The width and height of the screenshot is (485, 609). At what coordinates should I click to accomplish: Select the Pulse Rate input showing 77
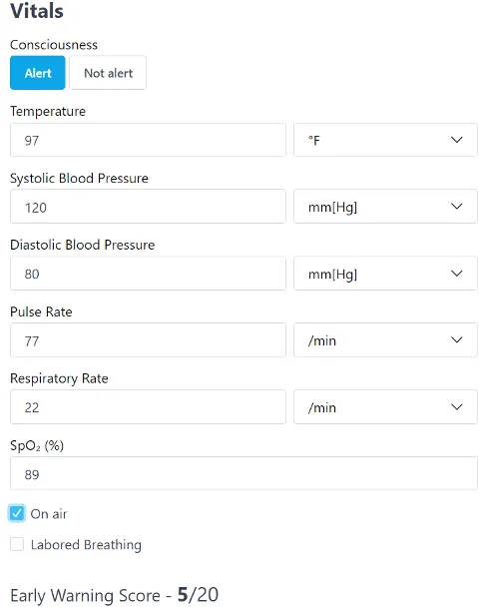(x=148, y=340)
